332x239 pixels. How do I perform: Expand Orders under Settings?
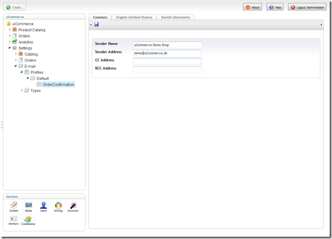click(16, 60)
